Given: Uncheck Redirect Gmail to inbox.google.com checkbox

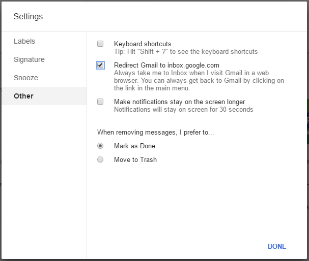Looking at the screenshot, I should tap(100, 65).
